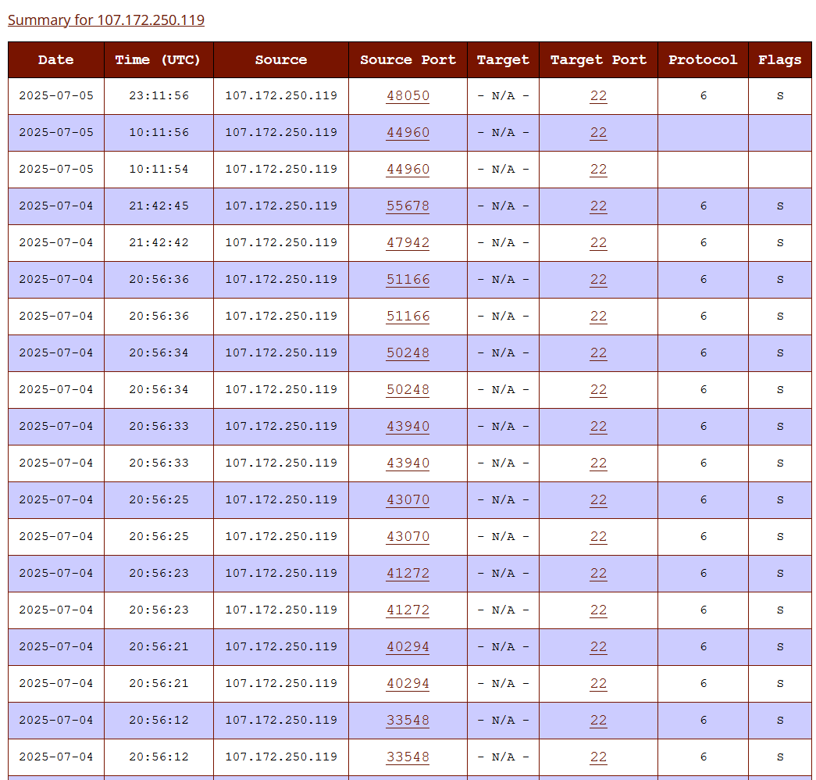Select time cell 23:11:56

pyautogui.click(x=159, y=96)
